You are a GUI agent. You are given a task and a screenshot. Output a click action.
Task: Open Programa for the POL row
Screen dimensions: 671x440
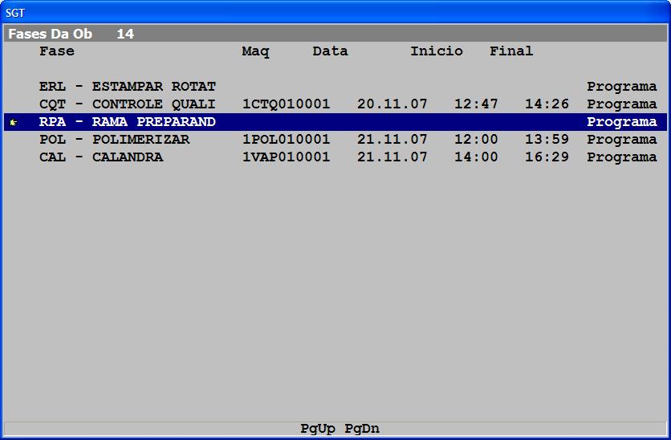tap(621, 140)
